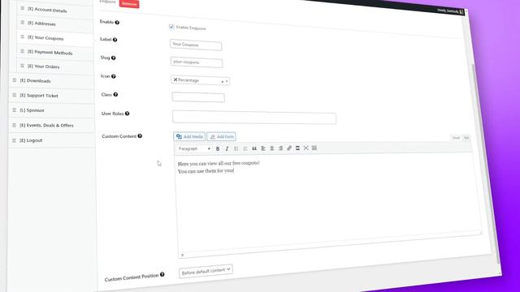Switch to the Visual editor tab
Image resolution: width=520 pixels, height=292 pixels.
pyautogui.click(x=457, y=138)
